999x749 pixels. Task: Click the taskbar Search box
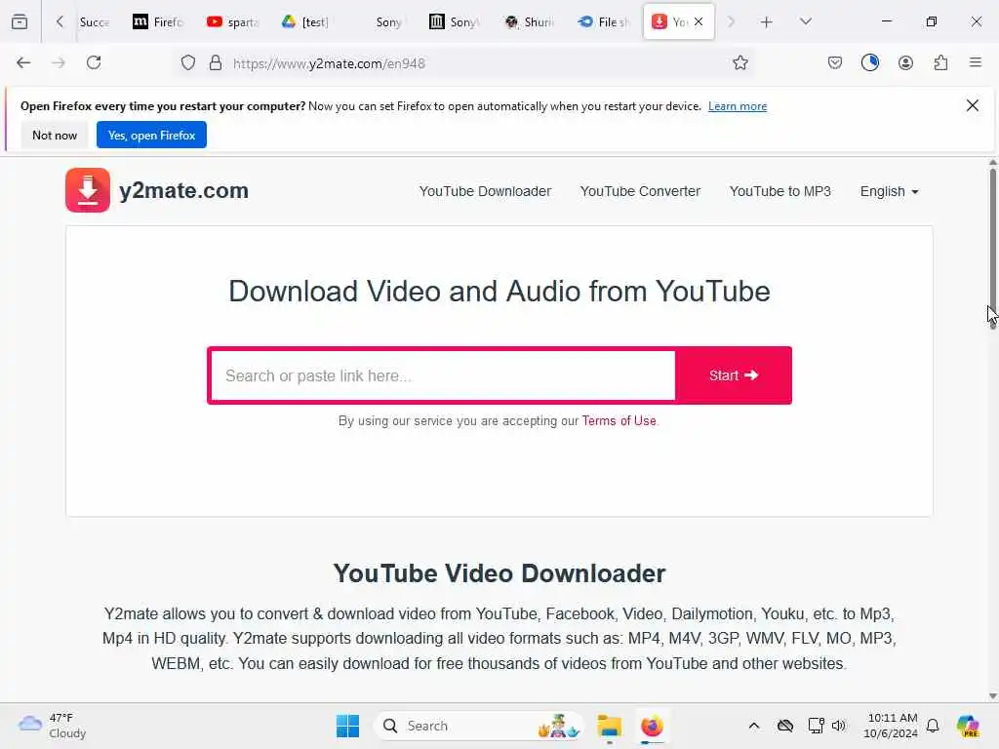(479, 726)
